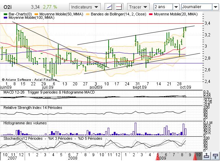The height and width of the screenshot is (161, 220).
Task: Click the left red timeline range marker
Action: click(158, 157)
